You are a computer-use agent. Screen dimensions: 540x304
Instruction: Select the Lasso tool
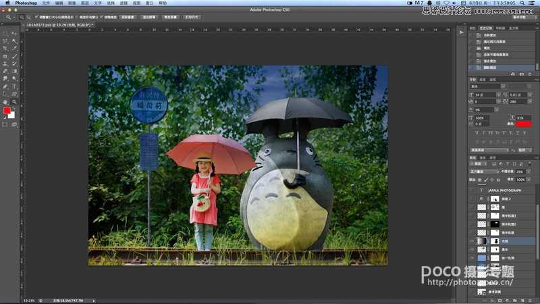pyautogui.click(x=5, y=41)
